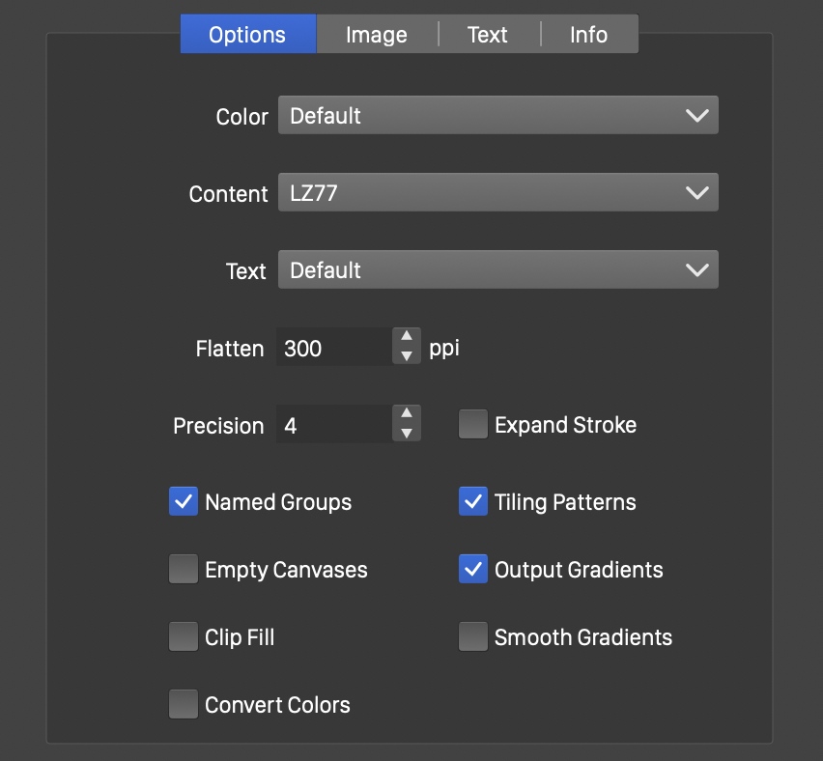
Task: Increase Precision with the up arrow
Action: [x=407, y=415]
